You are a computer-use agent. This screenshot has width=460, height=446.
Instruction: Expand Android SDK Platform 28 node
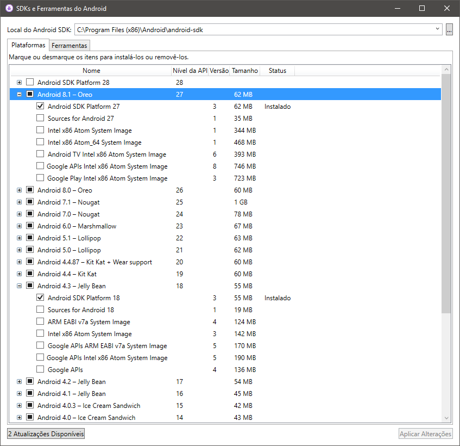19,83
